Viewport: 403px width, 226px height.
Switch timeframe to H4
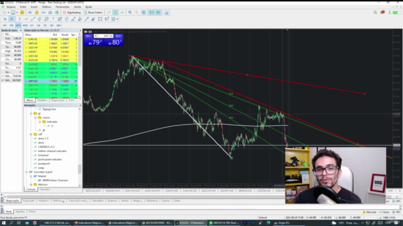(x=38, y=25)
